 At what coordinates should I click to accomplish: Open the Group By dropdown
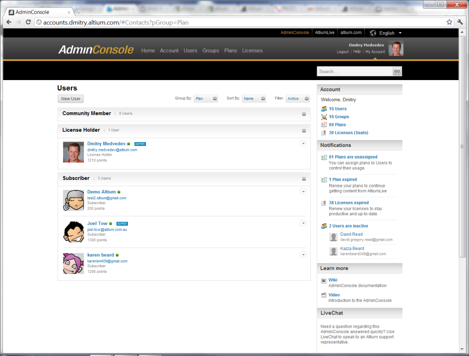pos(206,99)
